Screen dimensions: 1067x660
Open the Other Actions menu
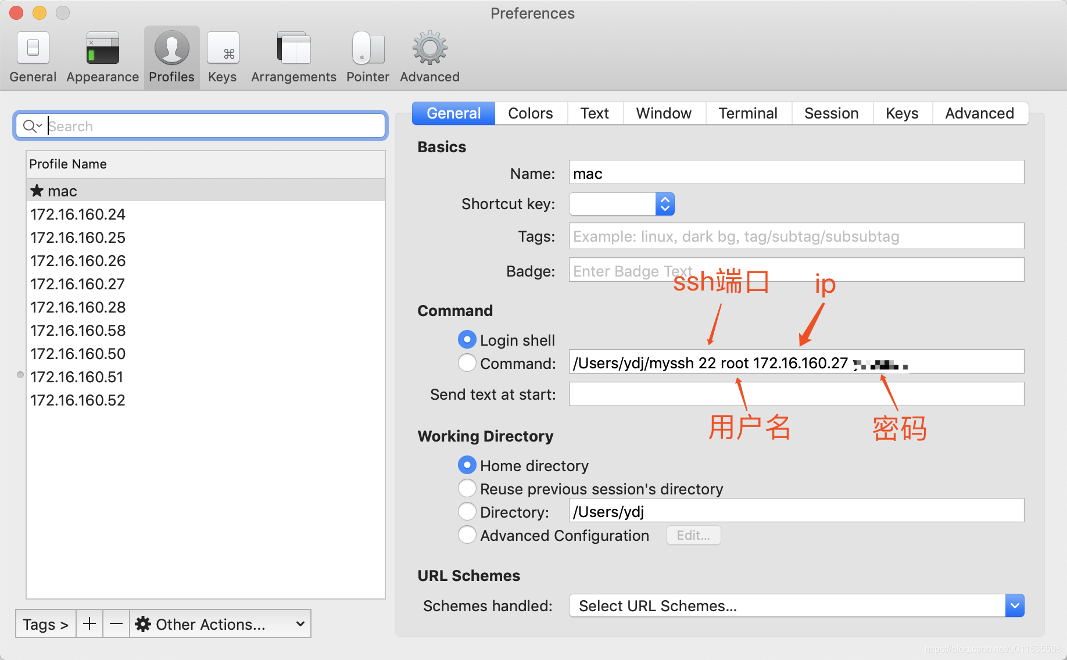pos(220,623)
